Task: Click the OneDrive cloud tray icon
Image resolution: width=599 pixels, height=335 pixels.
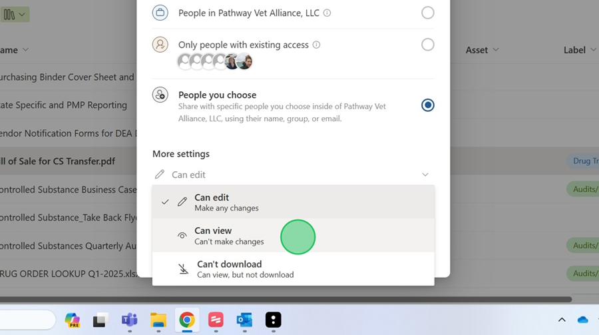Action: click(x=583, y=320)
